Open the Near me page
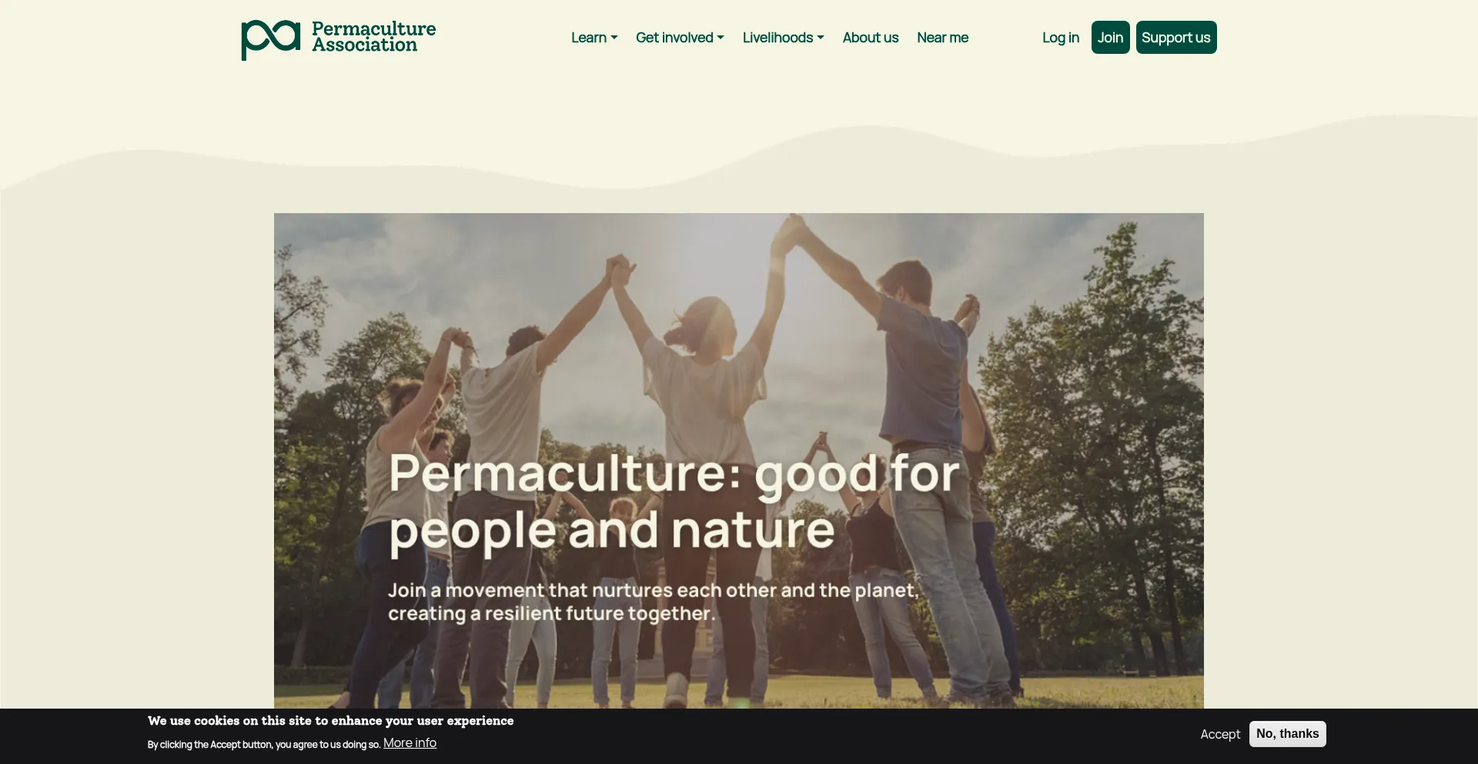 942,38
